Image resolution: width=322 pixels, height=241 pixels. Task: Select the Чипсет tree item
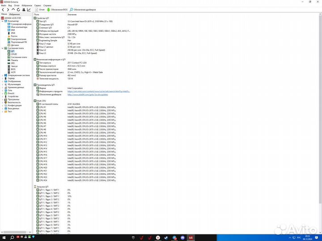[13, 66]
